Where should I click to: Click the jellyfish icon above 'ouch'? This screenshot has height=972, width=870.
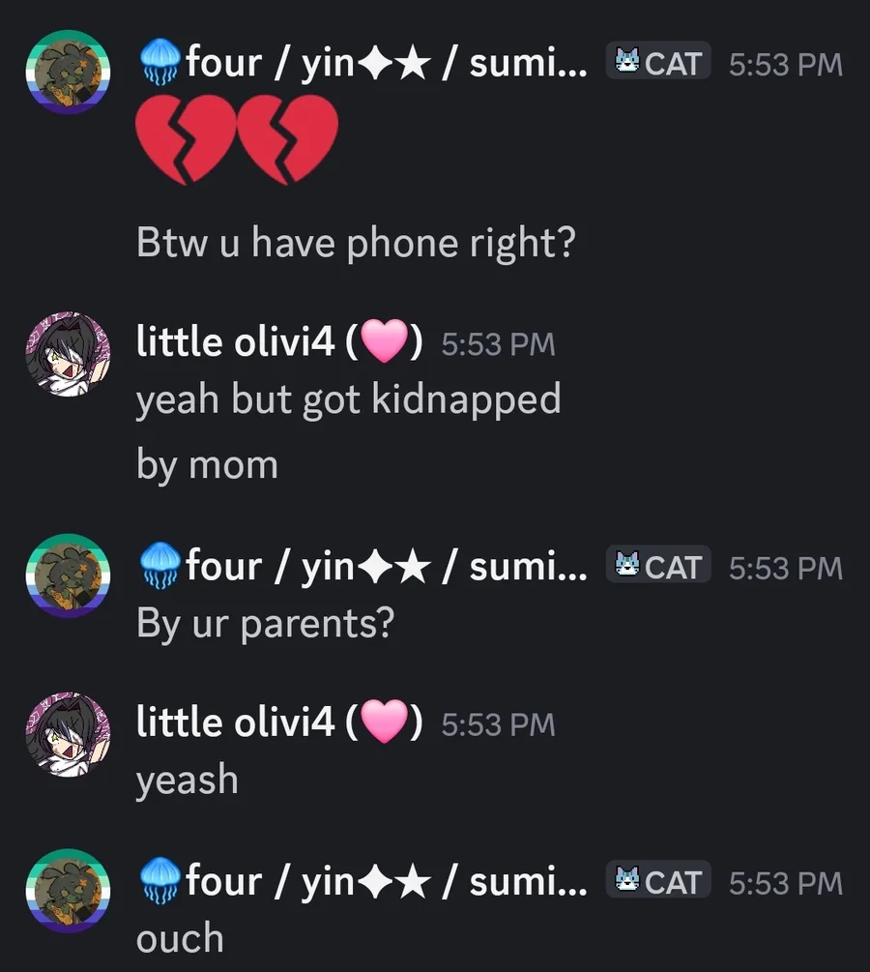tap(159, 879)
